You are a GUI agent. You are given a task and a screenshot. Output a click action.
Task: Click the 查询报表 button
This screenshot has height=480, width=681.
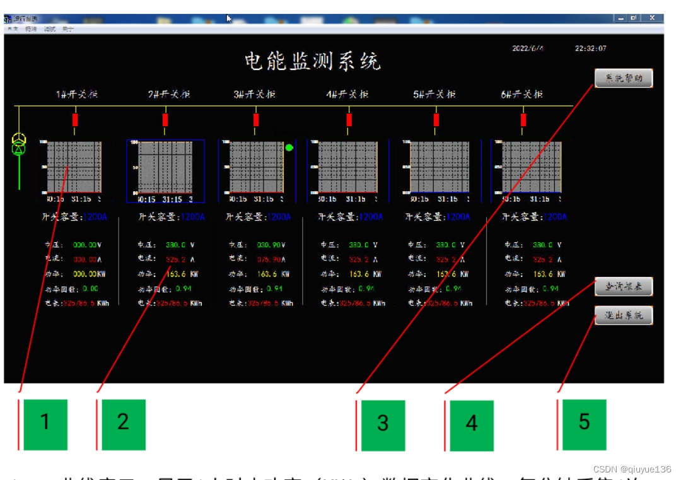(623, 286)
